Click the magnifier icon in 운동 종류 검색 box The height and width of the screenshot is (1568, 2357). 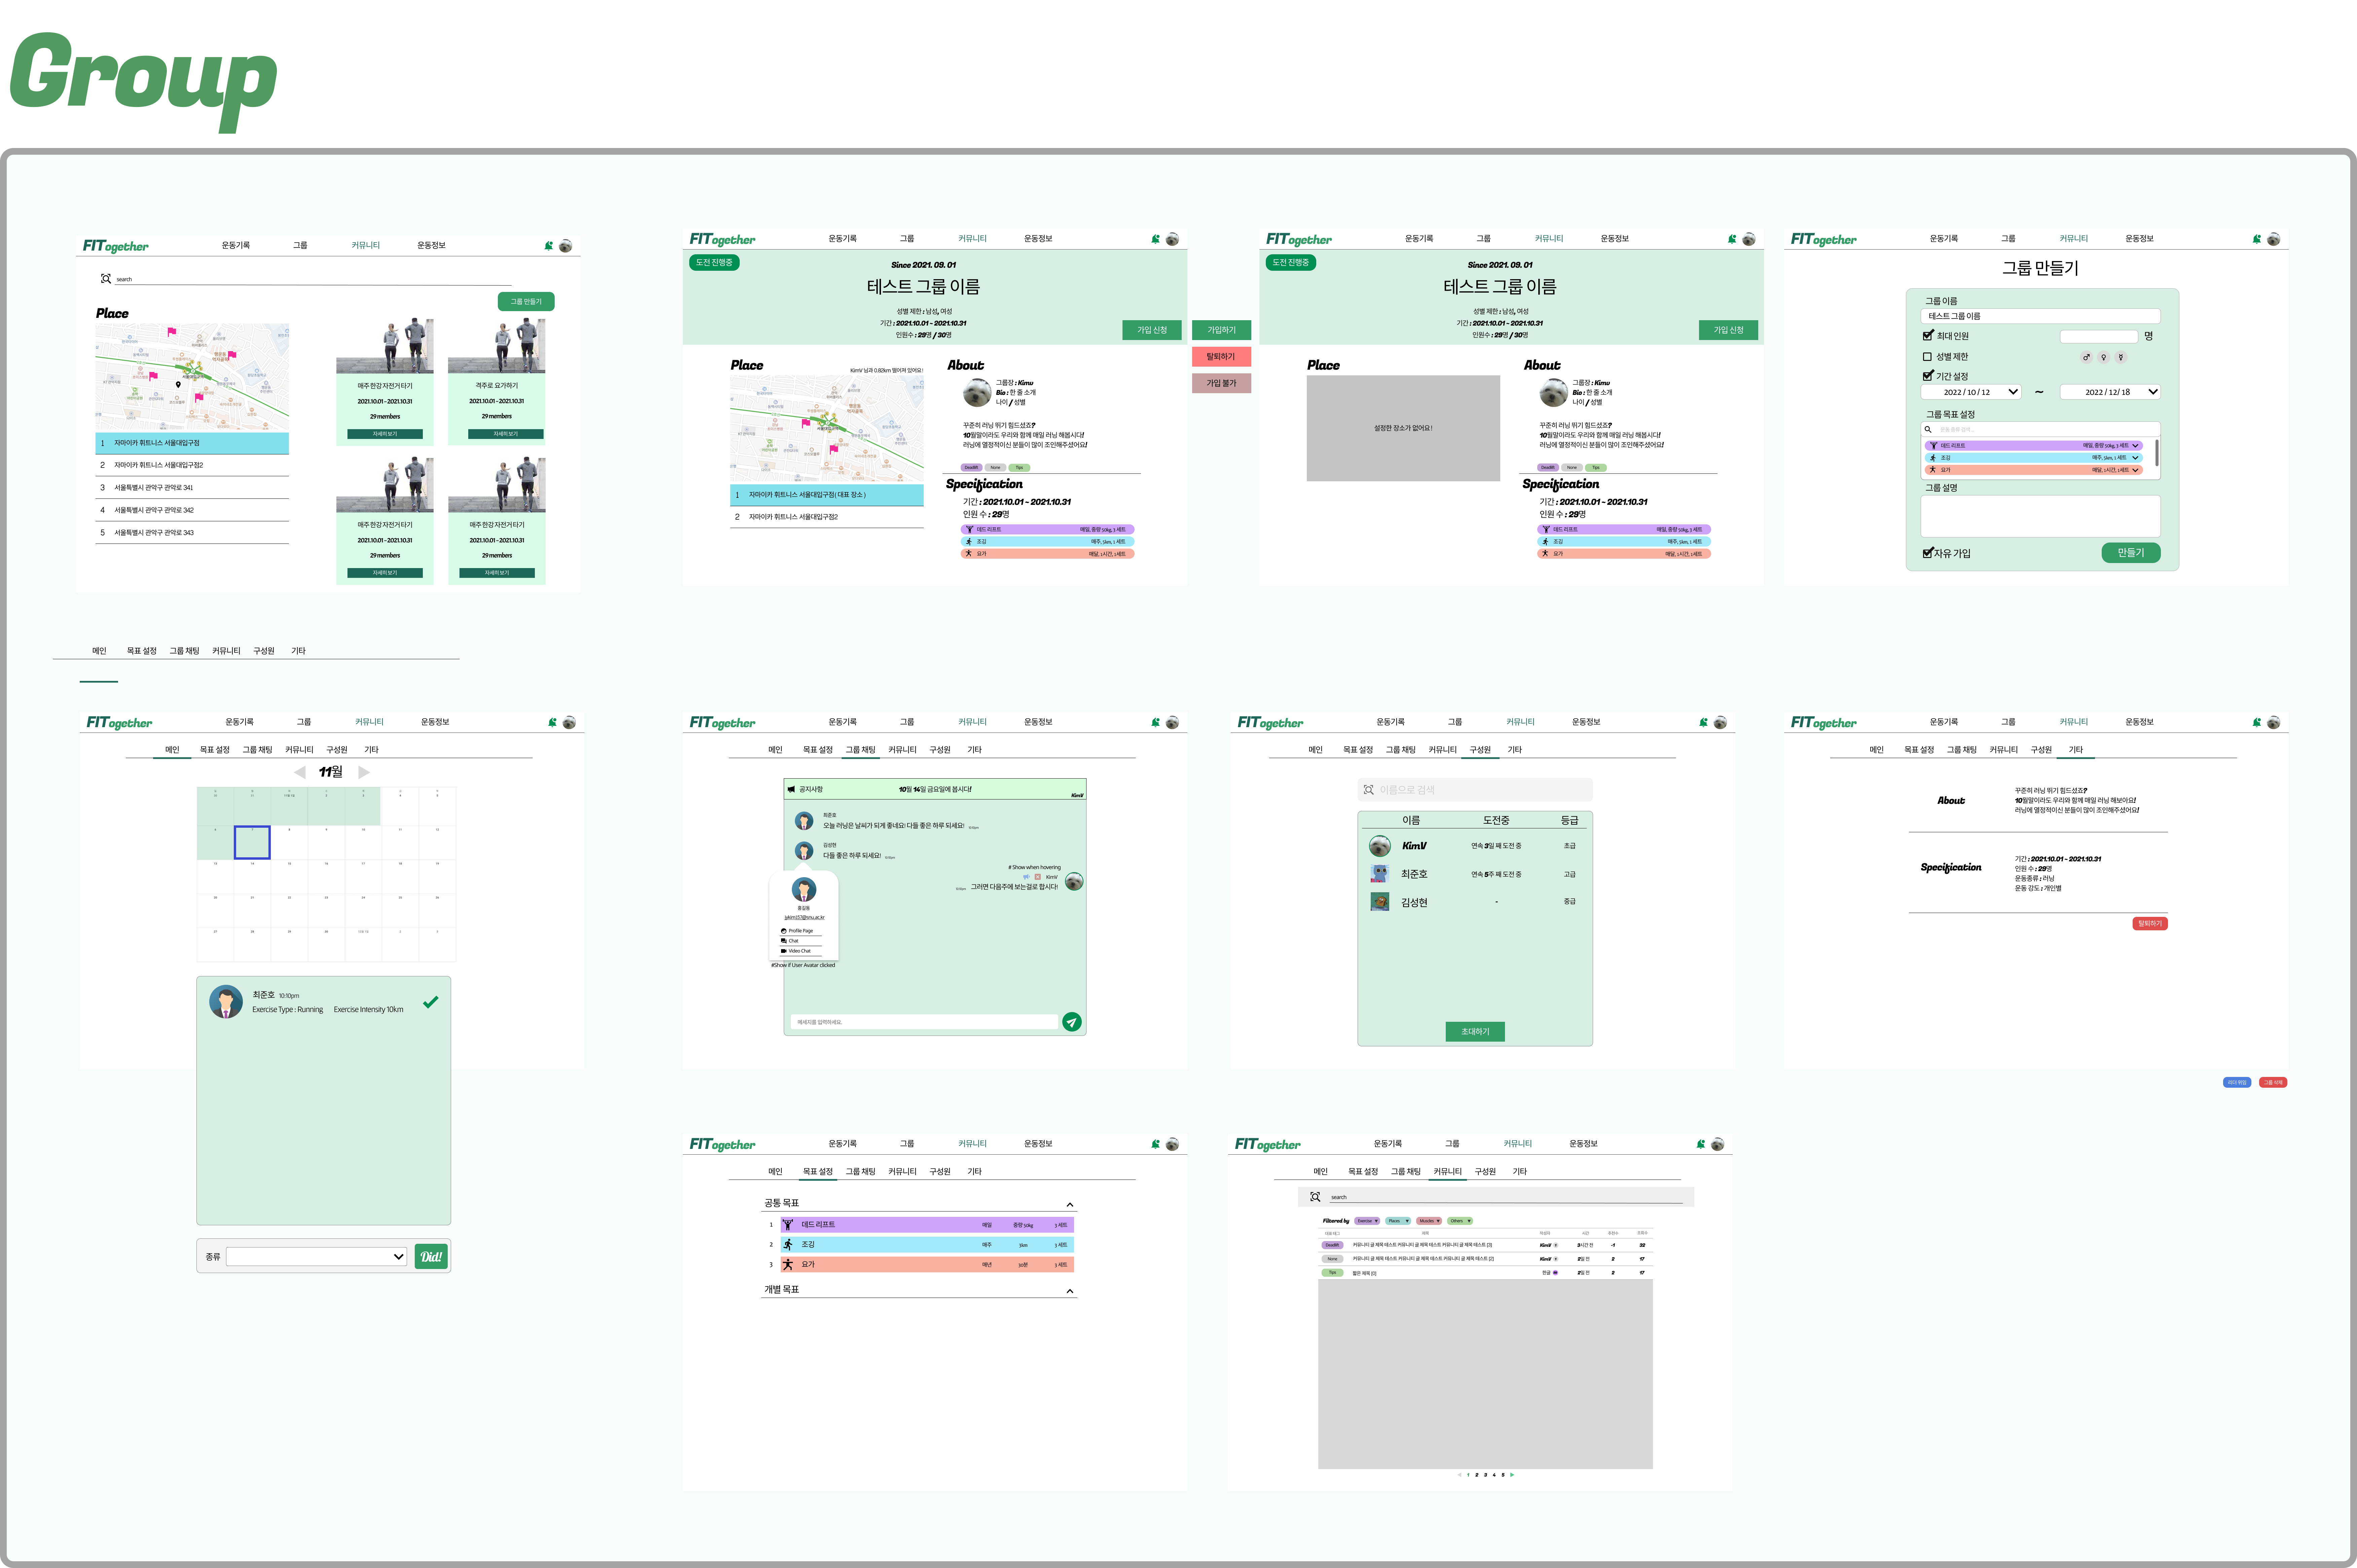click(1928, 429)
